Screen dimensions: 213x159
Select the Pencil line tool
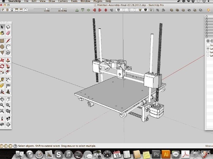point(8,40)
